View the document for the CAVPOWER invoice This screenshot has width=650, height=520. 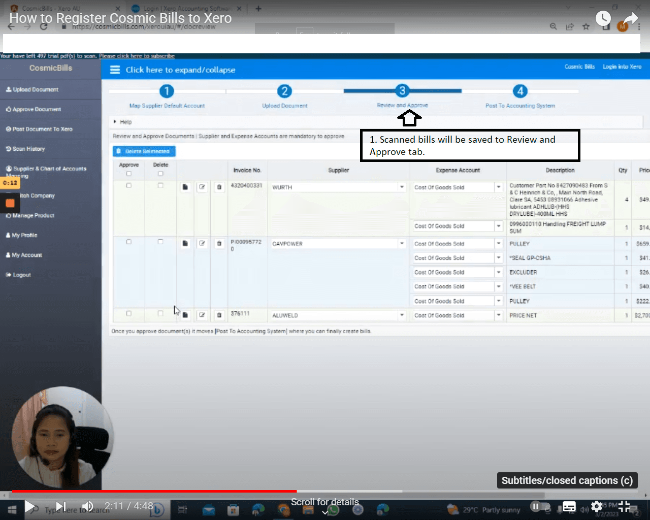pyautogui.click(x=185, y=243)
